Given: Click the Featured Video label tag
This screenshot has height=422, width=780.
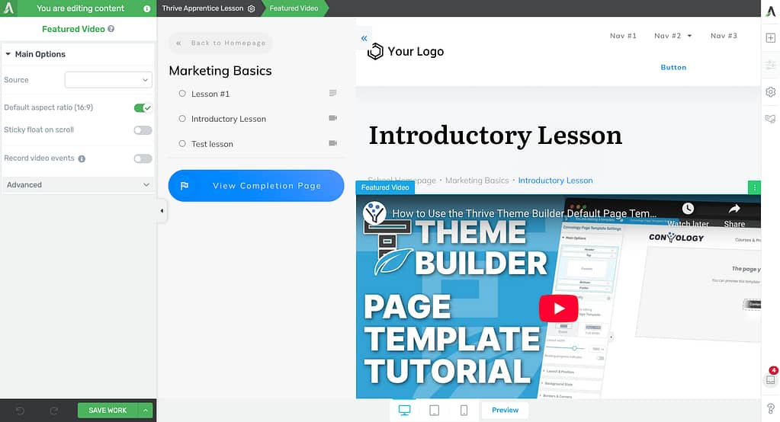Looking at the screenshot, I should [x=385, y=187].
